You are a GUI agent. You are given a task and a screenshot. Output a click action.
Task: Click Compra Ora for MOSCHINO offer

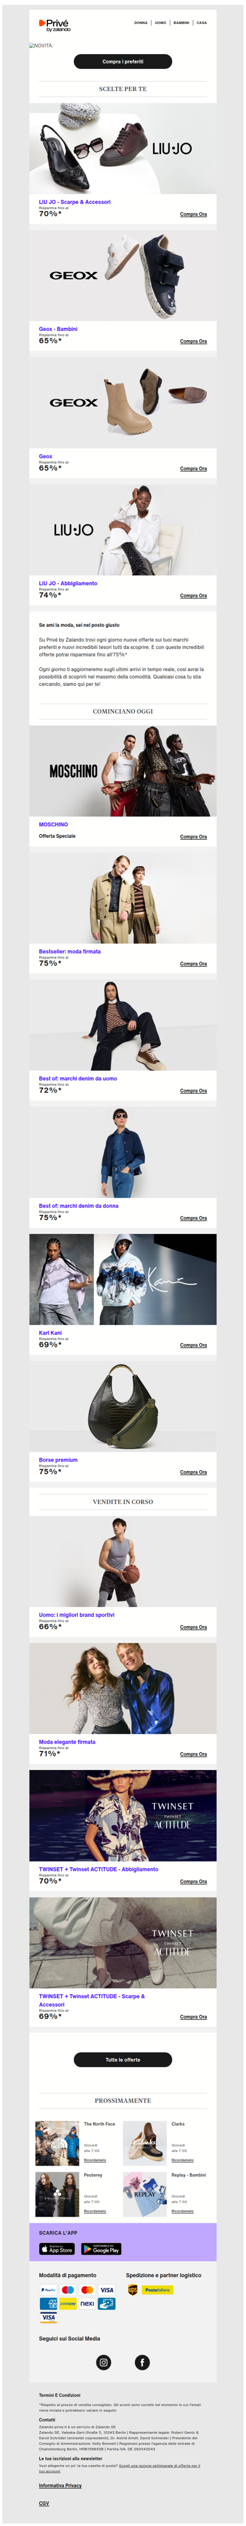[x=193, y=837]
